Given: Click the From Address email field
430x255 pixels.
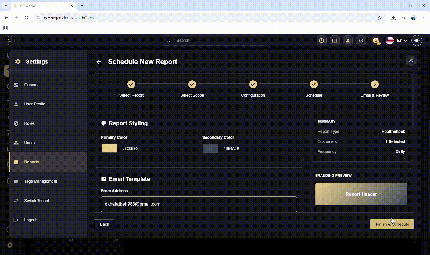Looking at the screenshot, I should [199, 204].
